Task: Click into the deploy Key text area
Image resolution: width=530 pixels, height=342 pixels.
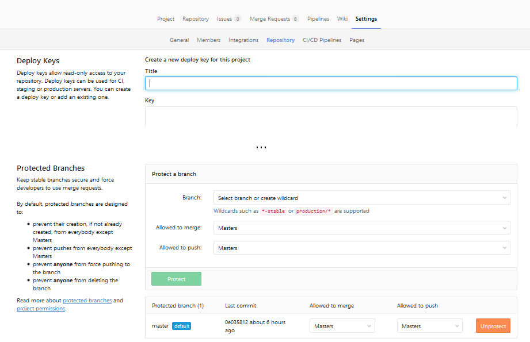Action: 331,117
